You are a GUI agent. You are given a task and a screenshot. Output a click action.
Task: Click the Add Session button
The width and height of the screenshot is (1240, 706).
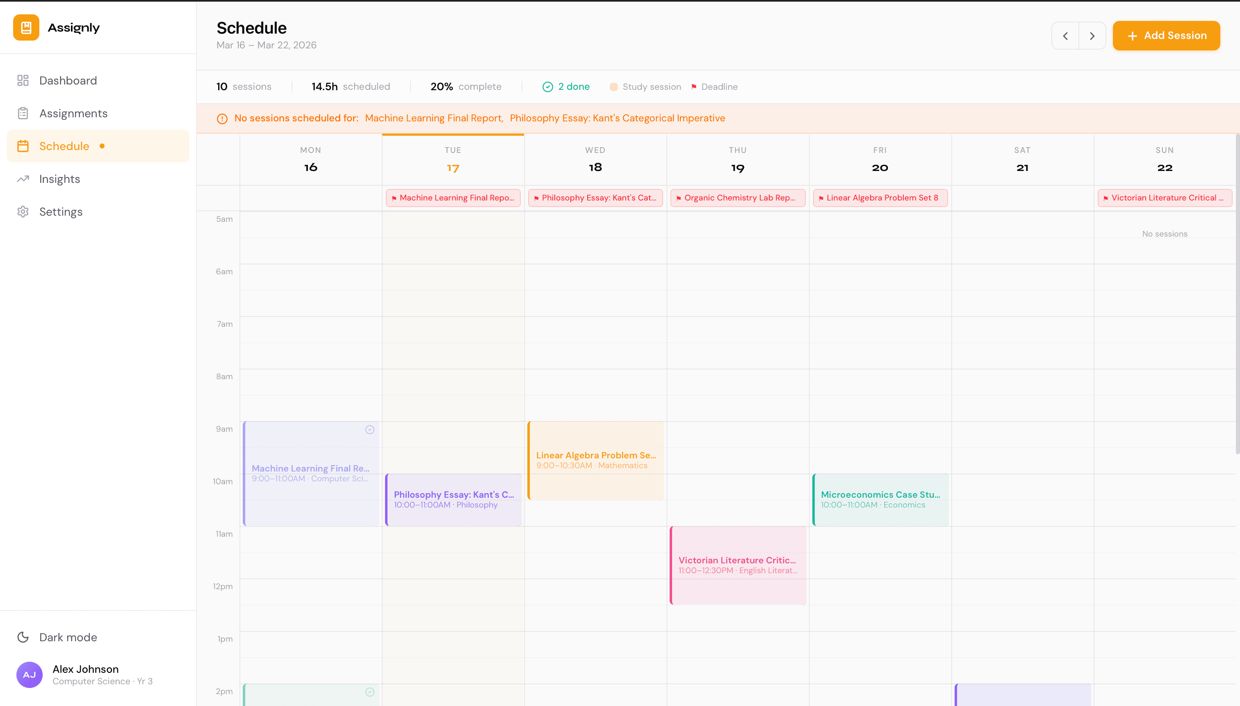(1166, 35)
